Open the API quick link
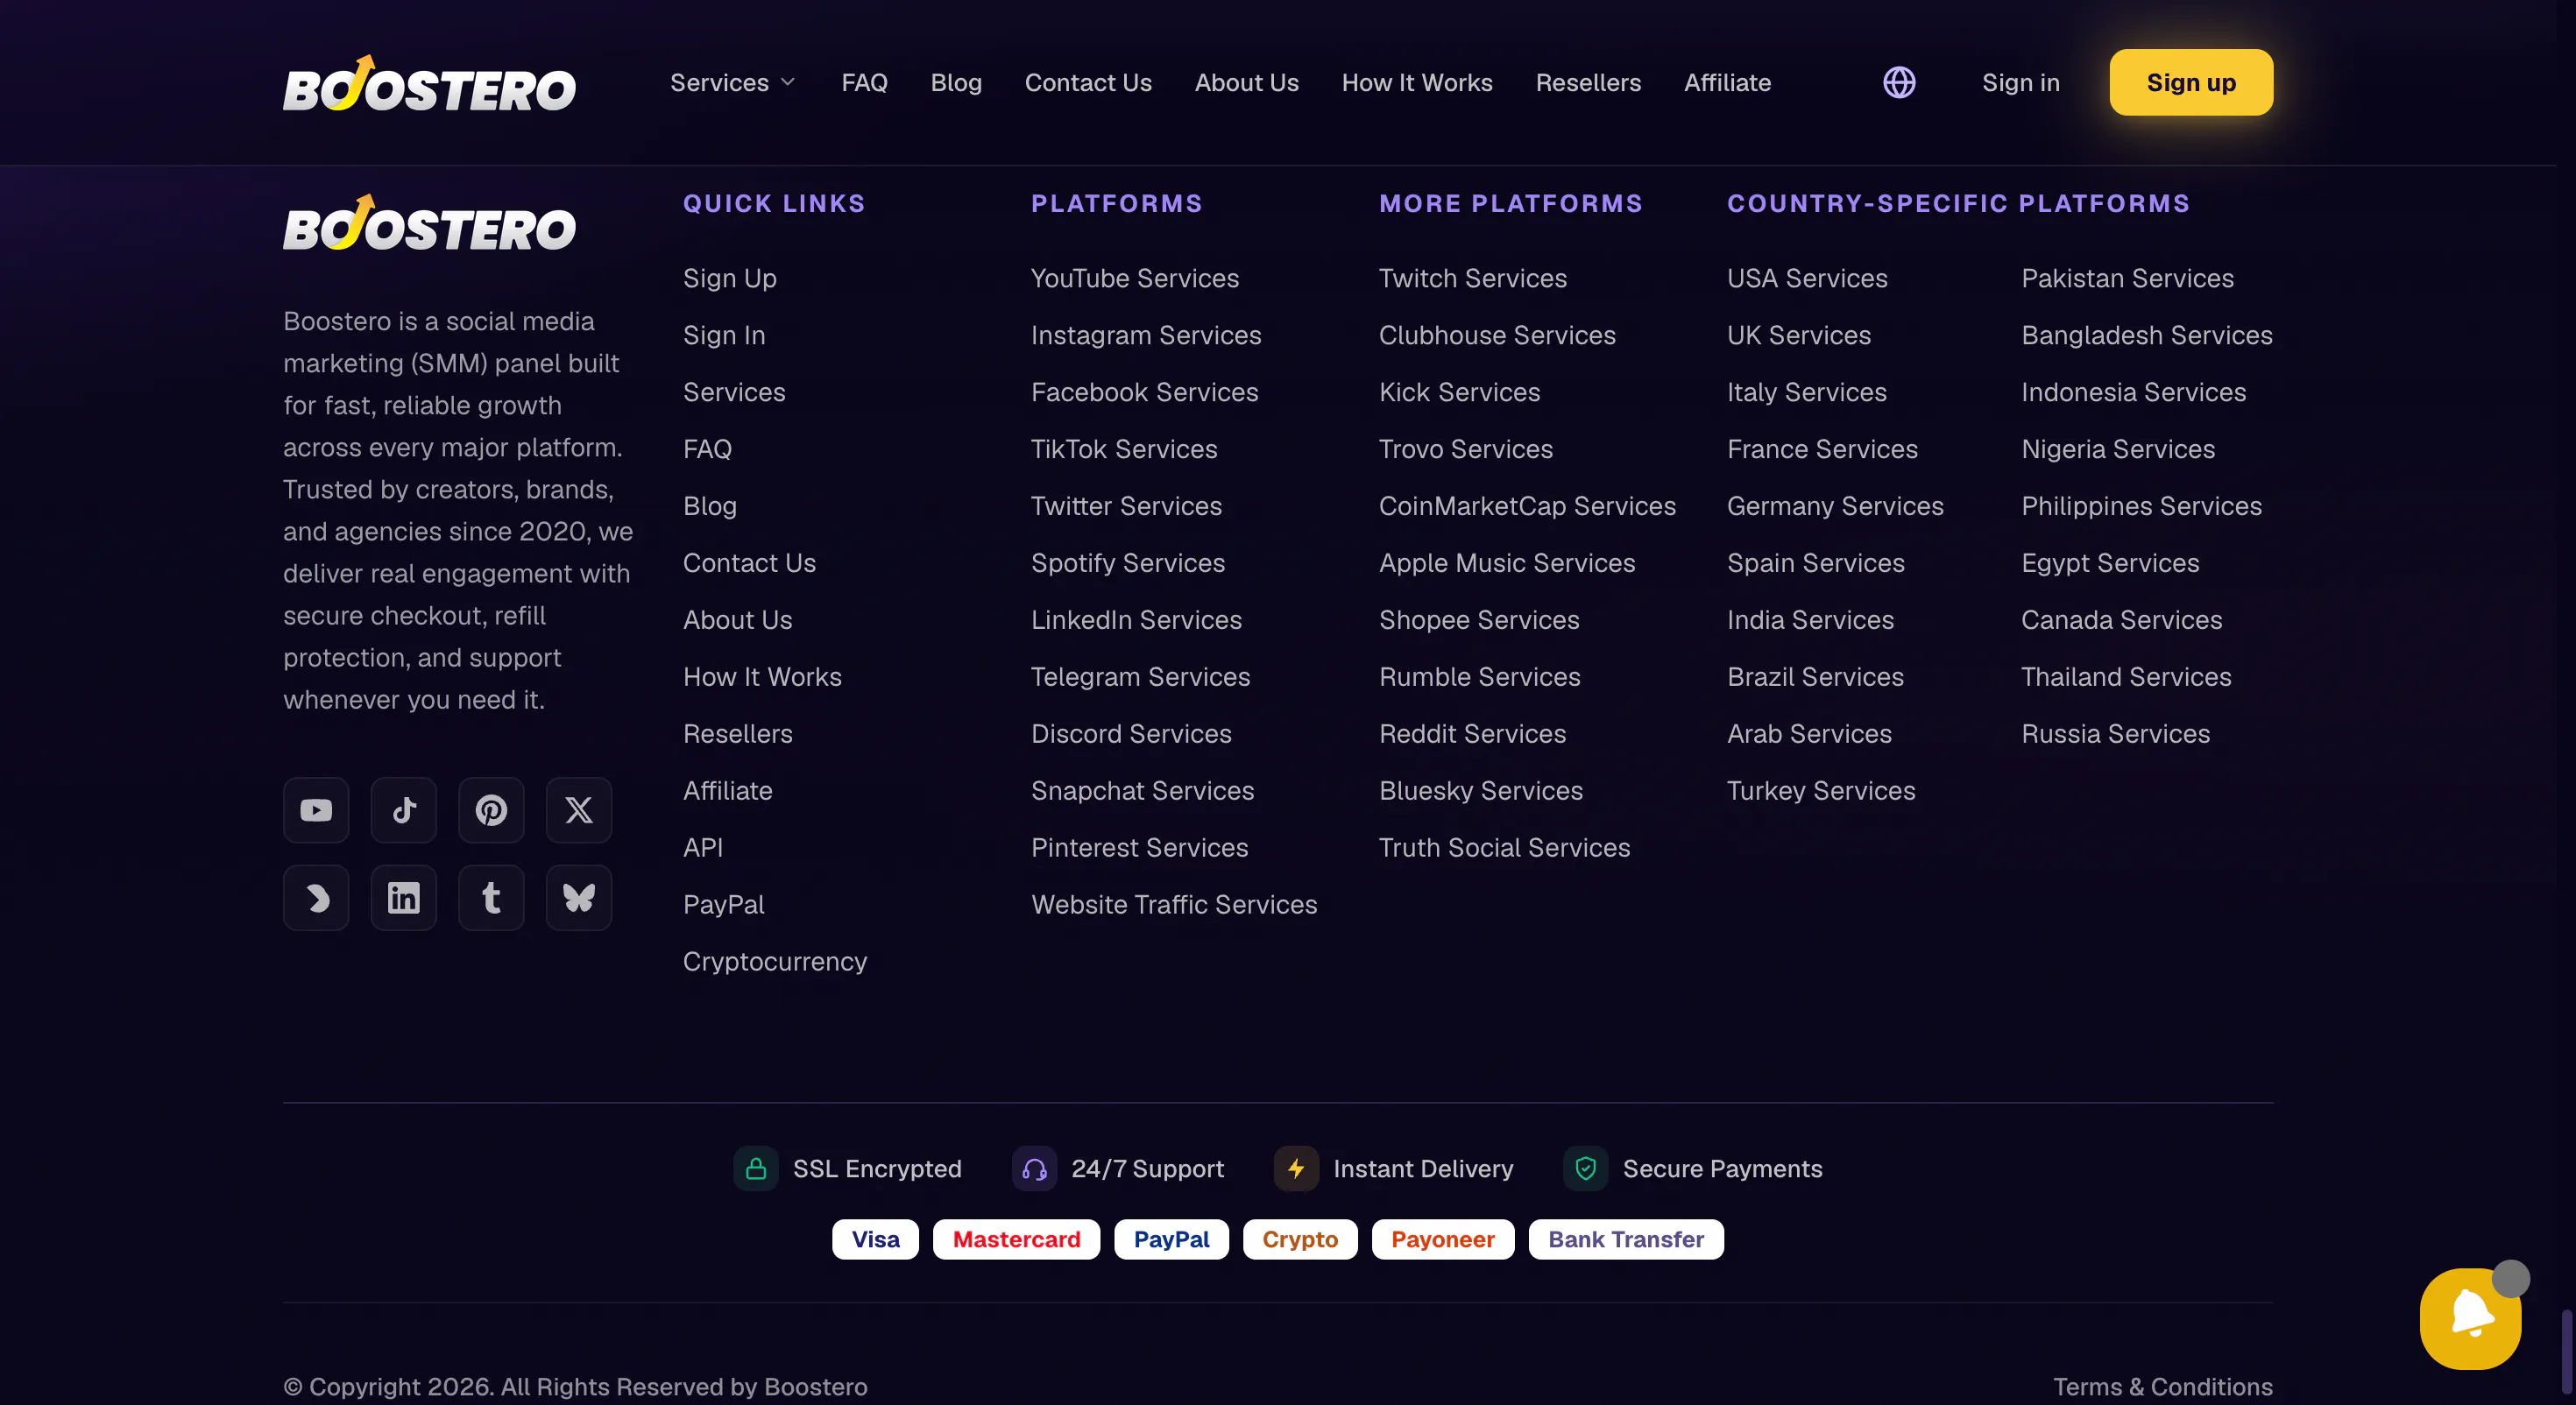The width and height of the screenshot is (2576, 1405). point(703,847)
